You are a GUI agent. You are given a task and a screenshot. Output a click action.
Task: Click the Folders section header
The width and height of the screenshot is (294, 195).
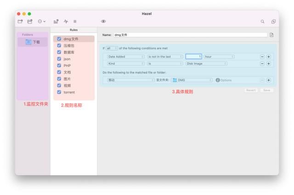(x=28, y=35)
